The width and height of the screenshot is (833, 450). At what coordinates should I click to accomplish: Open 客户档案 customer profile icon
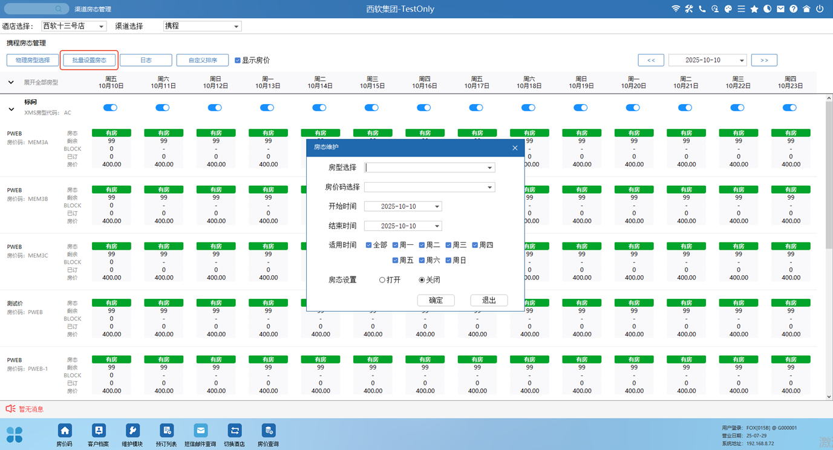[99, 431]
